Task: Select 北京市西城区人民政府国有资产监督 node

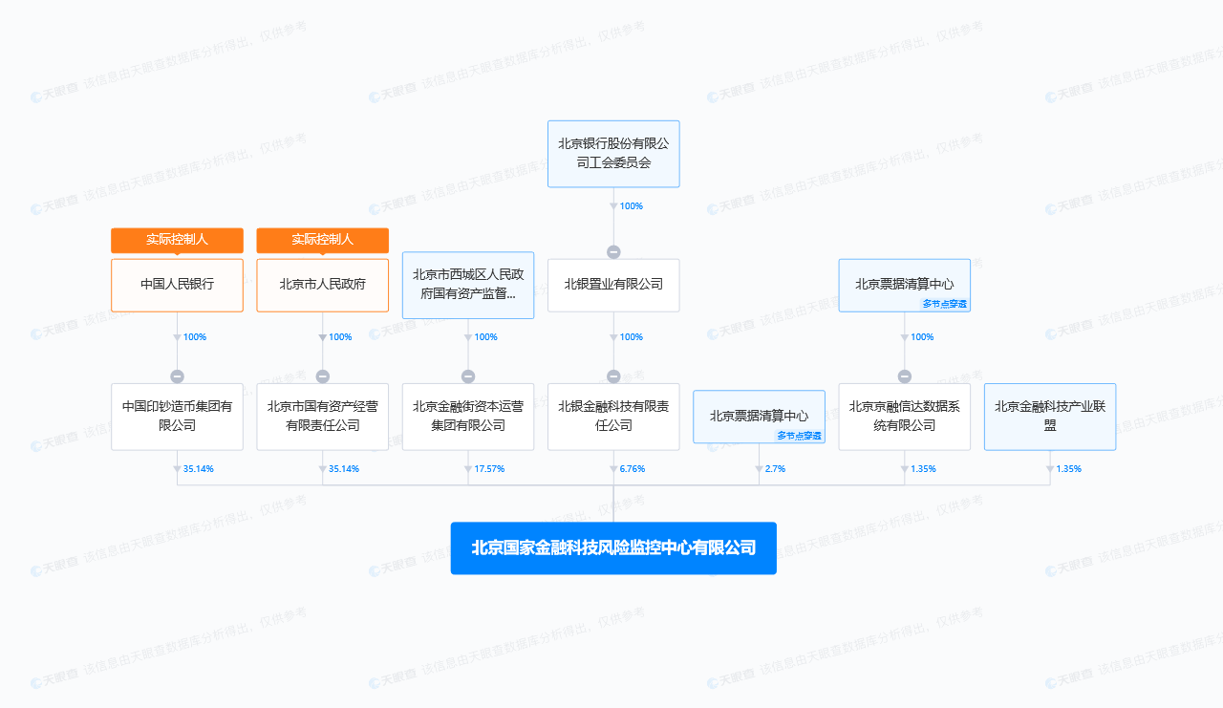Action: click(x=468, y=285)
